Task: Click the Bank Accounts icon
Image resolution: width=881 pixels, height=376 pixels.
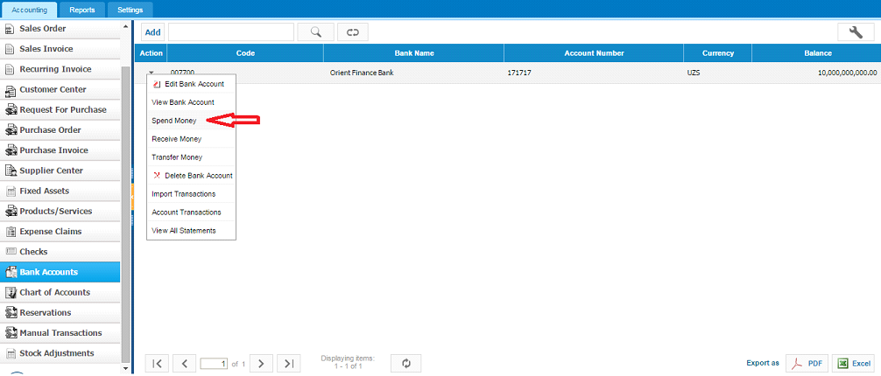Action: point(11,272)
